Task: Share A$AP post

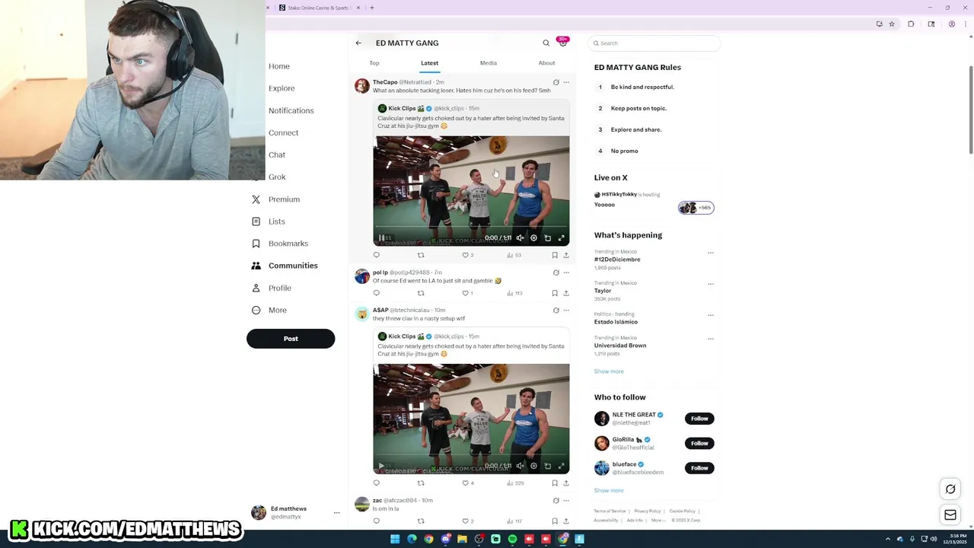Action: (x=566, y=483)
